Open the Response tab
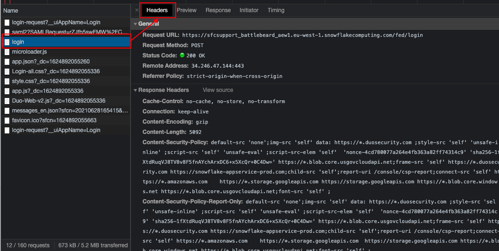499x251 pixels. point(218,10)
